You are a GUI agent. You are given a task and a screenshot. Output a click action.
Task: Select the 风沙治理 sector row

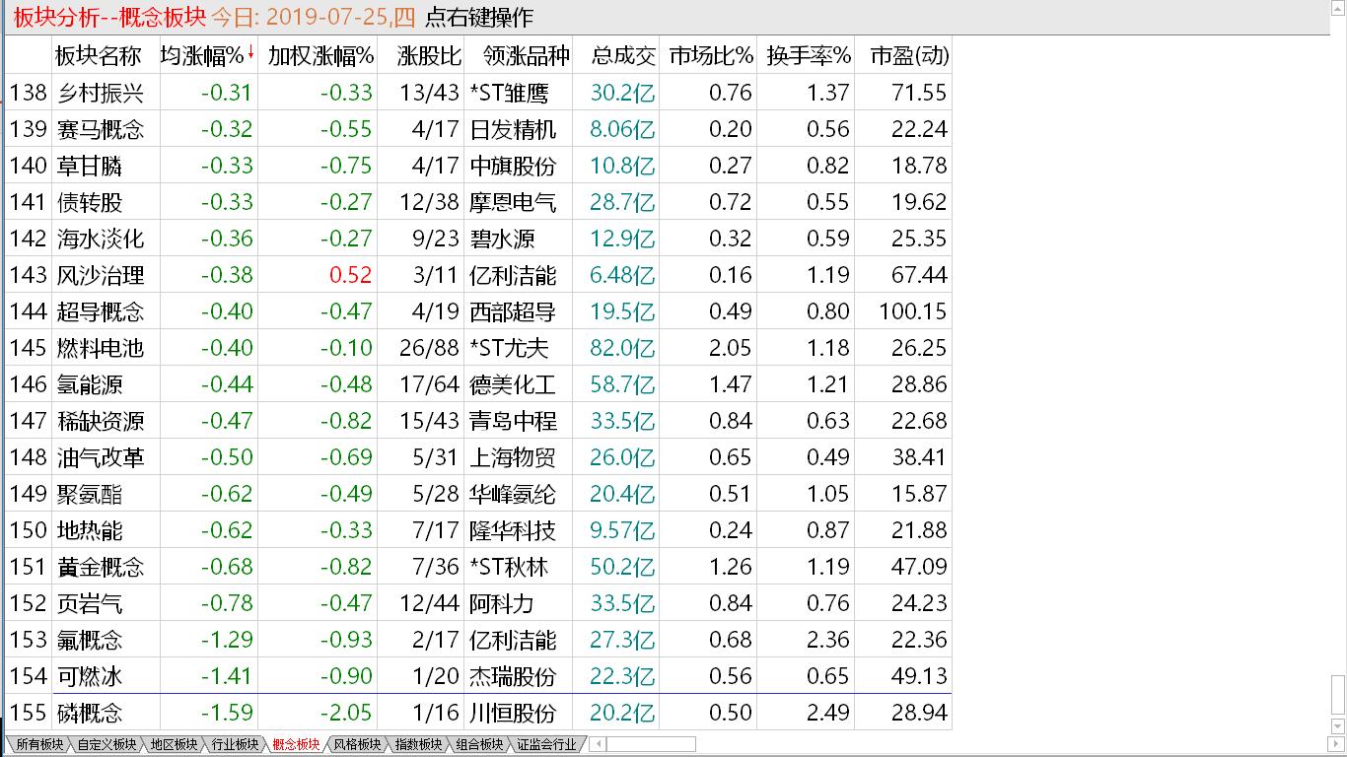point(478,275)
